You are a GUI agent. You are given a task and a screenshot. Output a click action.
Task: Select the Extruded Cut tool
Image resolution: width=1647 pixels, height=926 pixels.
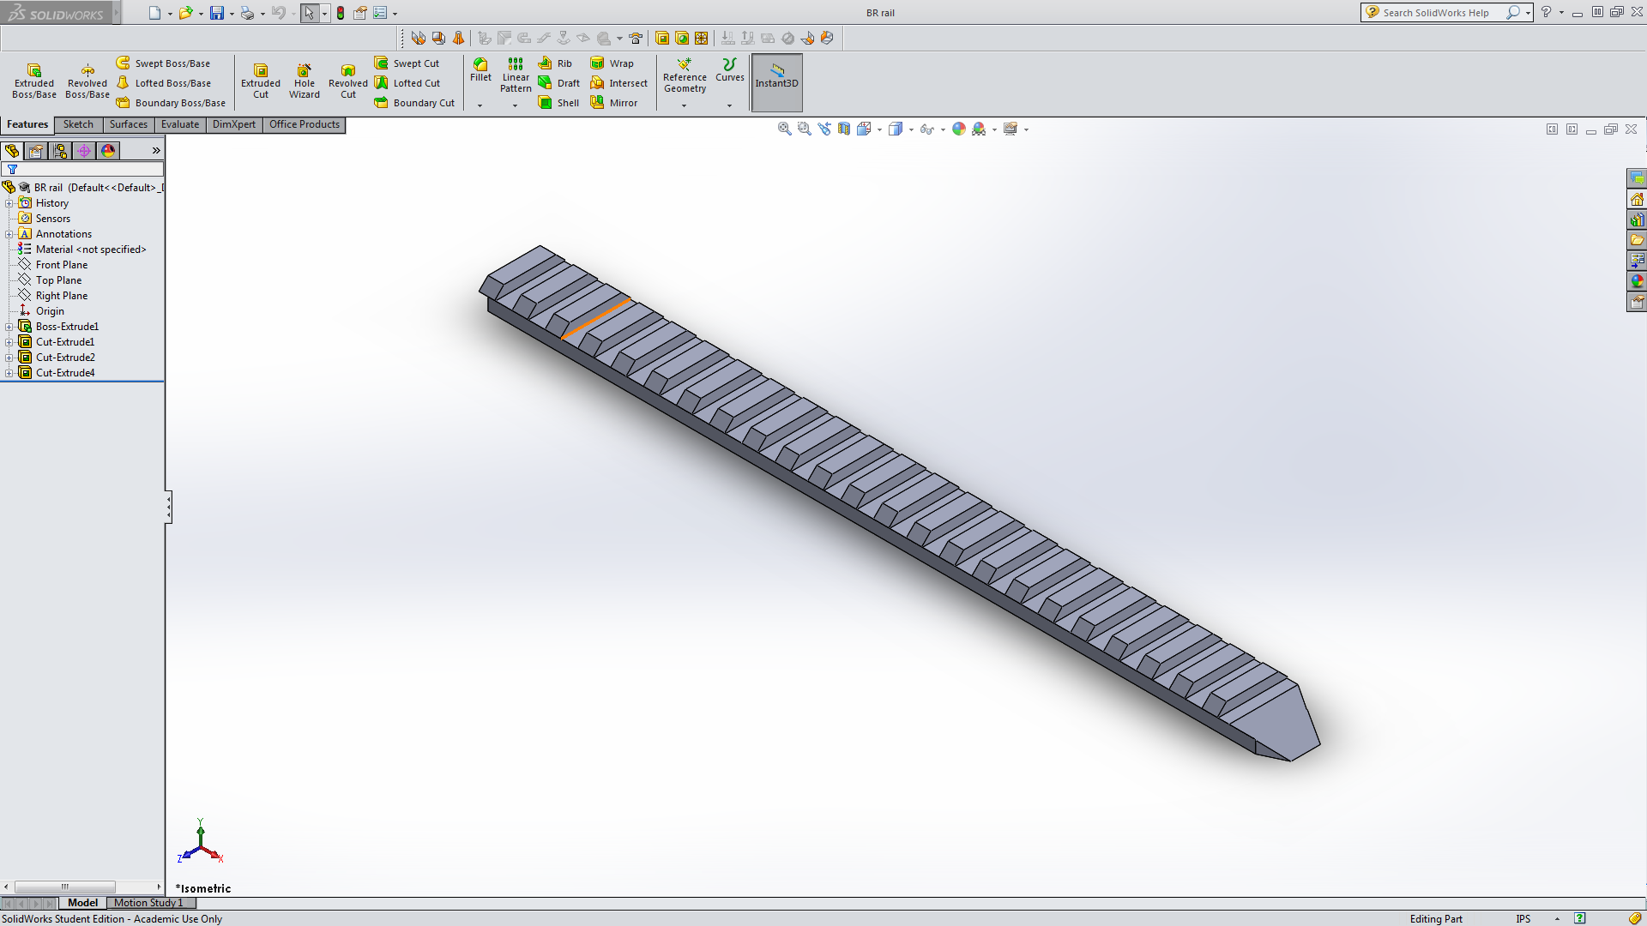pyautogui.click(x=261, y=81)
